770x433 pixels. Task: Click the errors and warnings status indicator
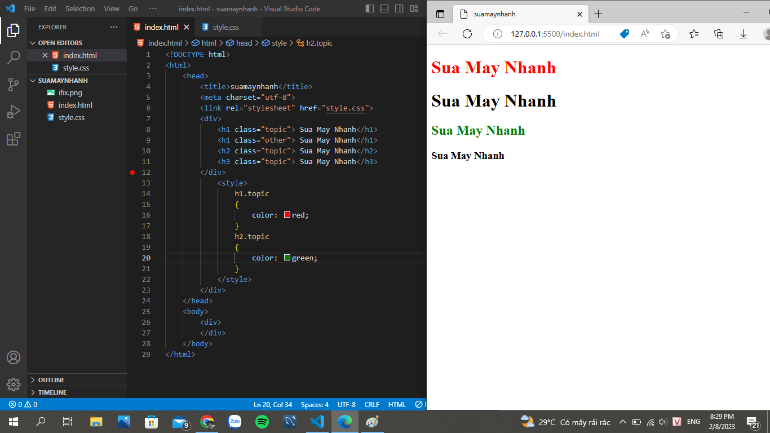click(23, 404)
